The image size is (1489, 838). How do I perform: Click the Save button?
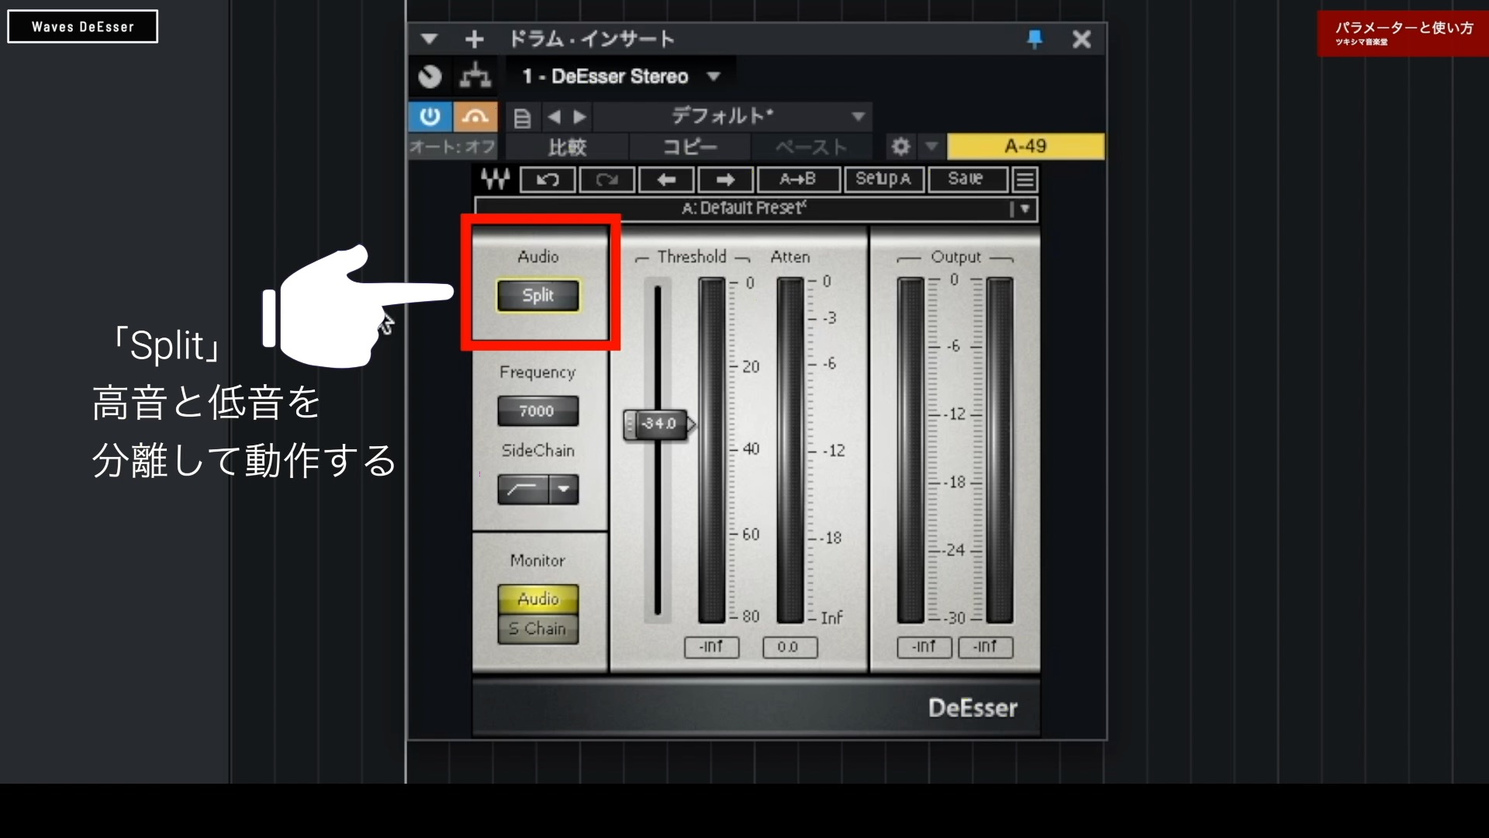click(x=966, y=179)
